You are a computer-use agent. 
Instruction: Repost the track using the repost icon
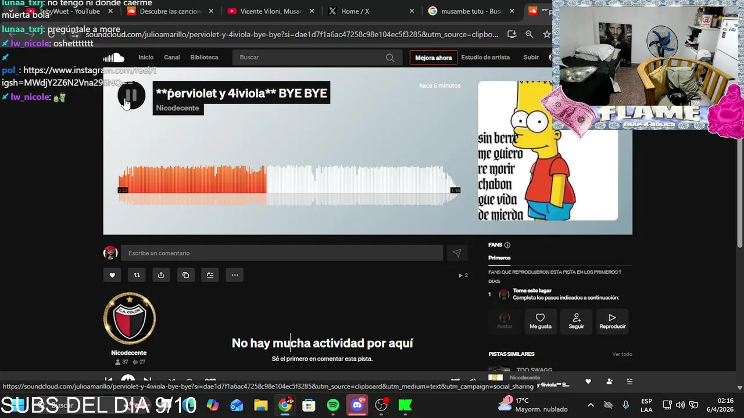[x=137, y=275]
